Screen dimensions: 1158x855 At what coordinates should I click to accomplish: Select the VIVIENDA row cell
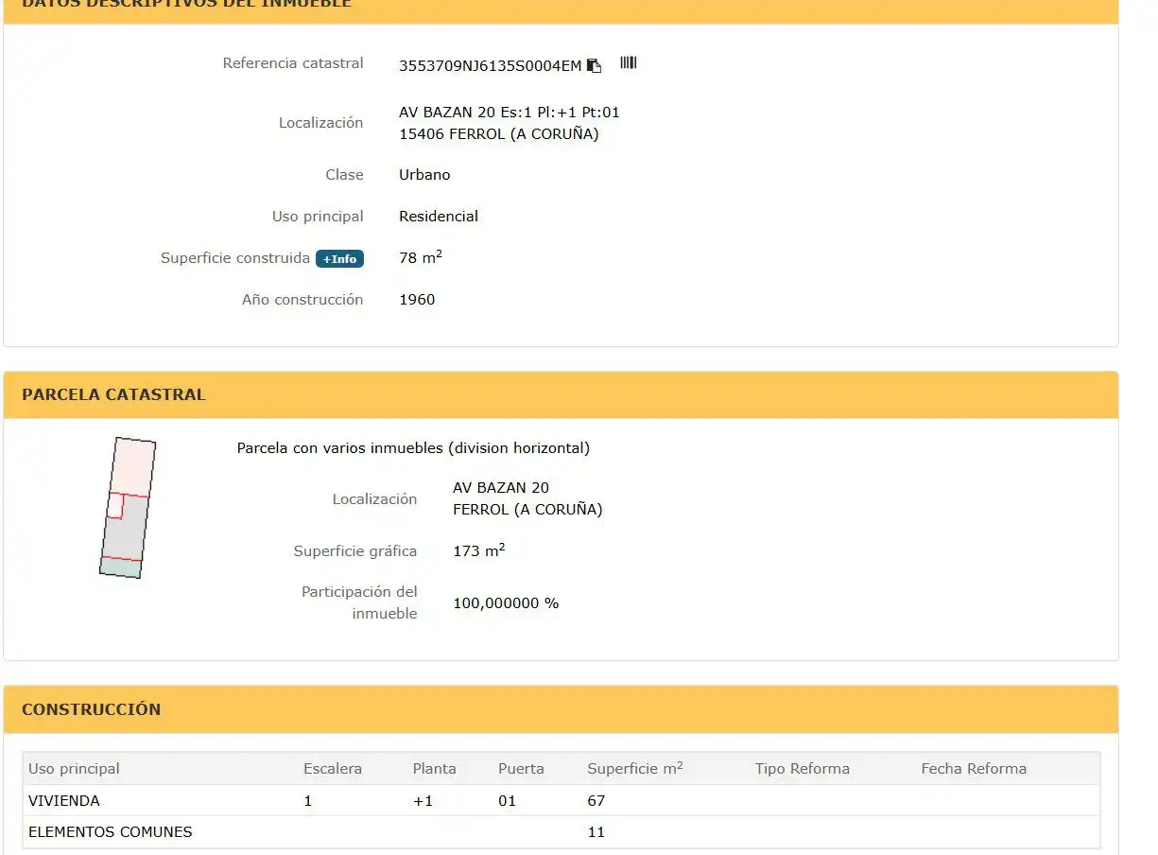64,801
